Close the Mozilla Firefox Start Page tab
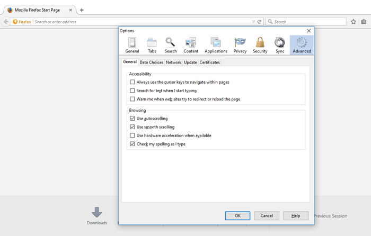371x236 pixels. pos(70,10)
